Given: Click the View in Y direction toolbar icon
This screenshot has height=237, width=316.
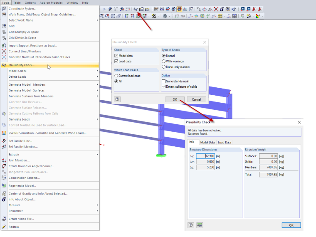Looking at the screenshot, I should (x=132, y=16).
